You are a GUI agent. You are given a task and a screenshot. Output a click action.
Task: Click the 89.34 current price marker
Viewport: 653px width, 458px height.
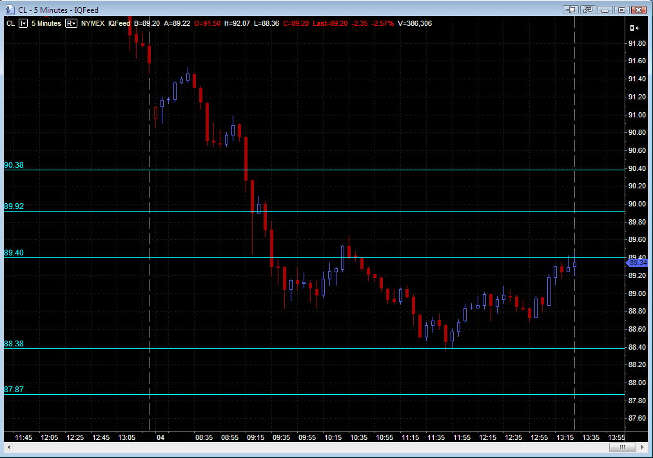coord(637,263)
